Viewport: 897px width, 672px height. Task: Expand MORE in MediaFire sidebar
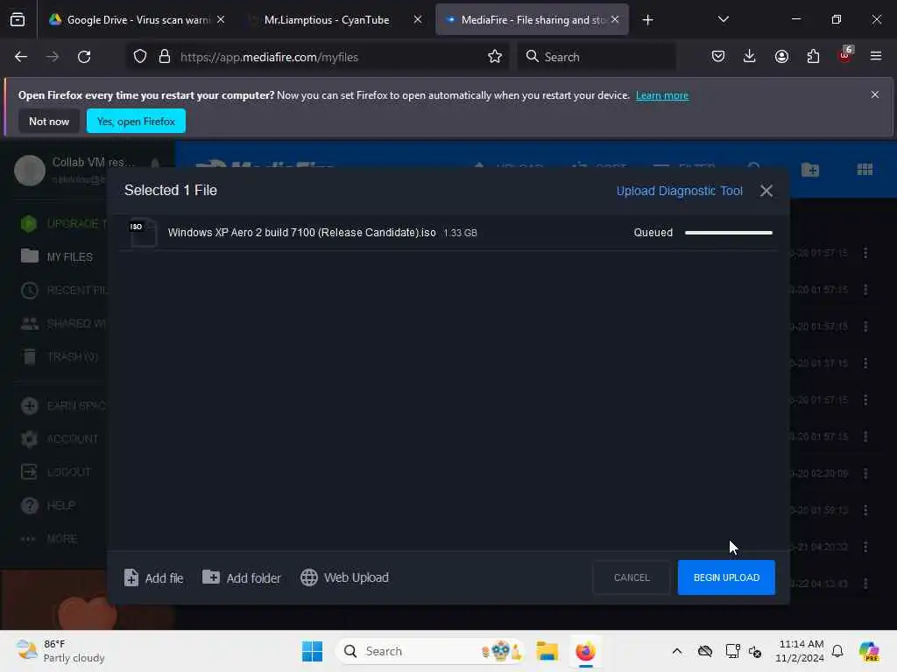[50, 539]
